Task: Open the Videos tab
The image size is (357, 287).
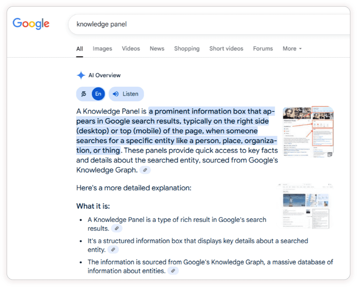Action: 131,49
